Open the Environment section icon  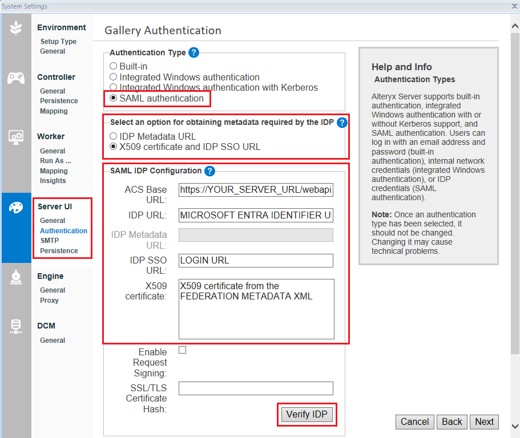coord(16,27)
